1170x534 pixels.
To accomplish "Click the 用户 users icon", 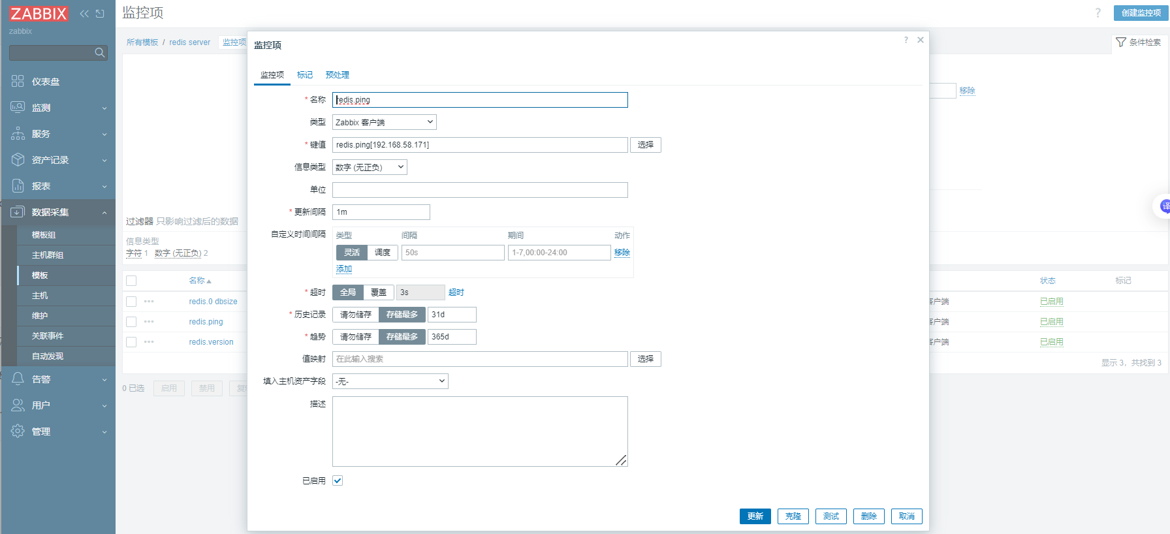I will pos(18,405).
